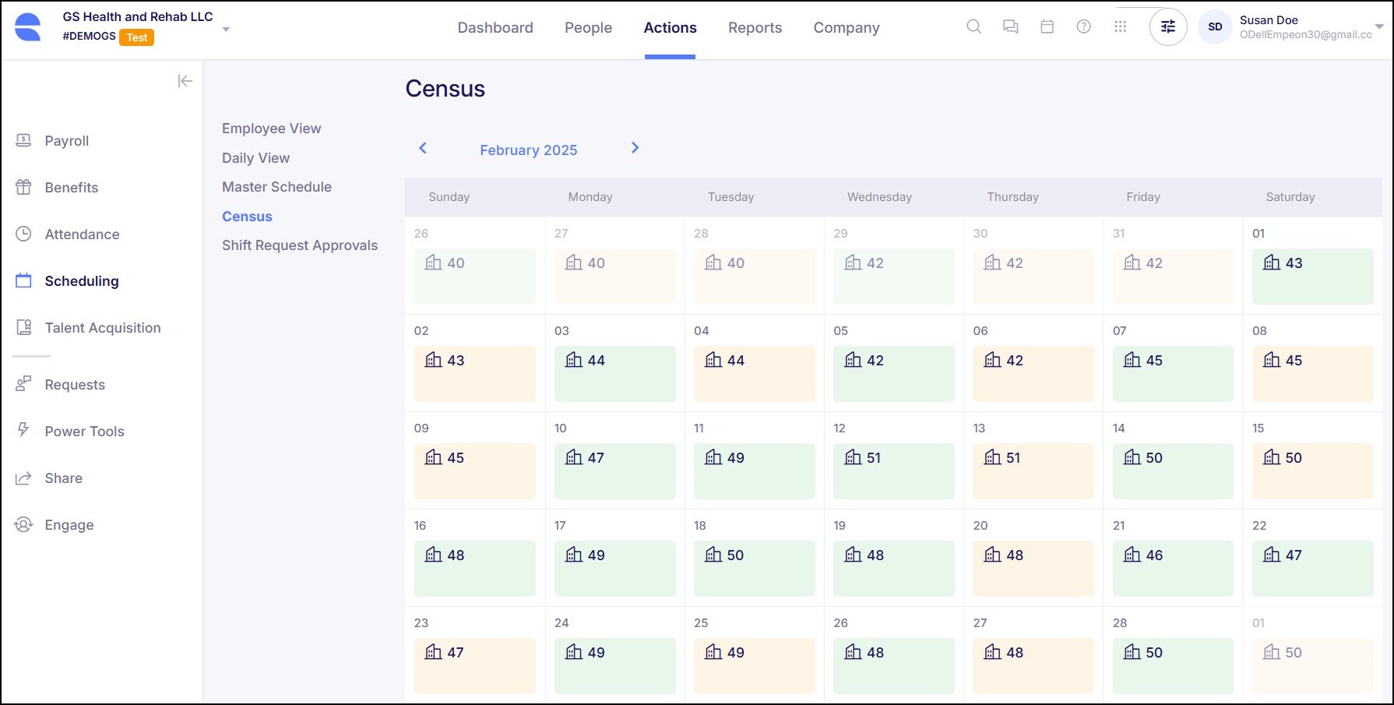Open the apps grid icon
Screen dimensions: 1394x705
tap(1120, 26)
